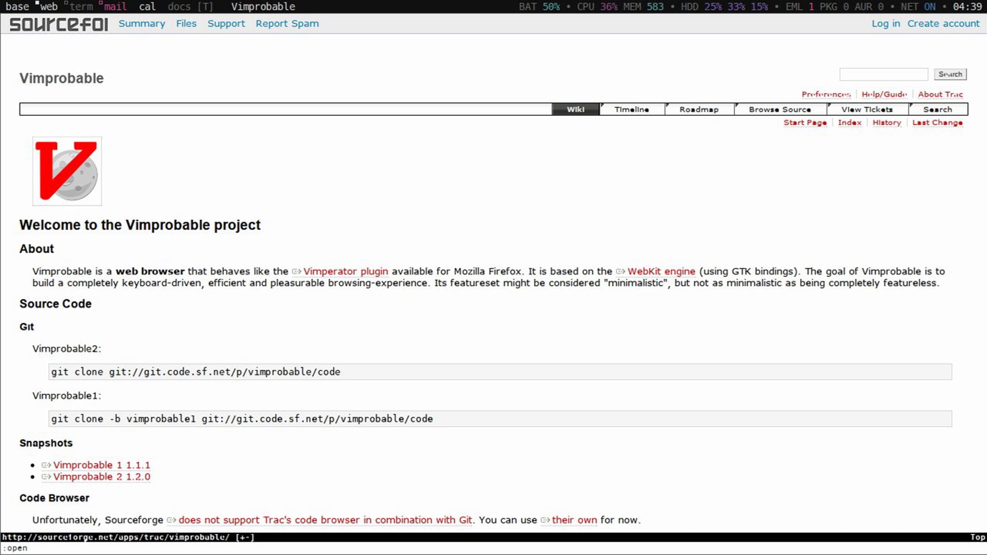Open the Browse Source tab
This screenshot has width=987, height=555.
(x=780, y=109)
